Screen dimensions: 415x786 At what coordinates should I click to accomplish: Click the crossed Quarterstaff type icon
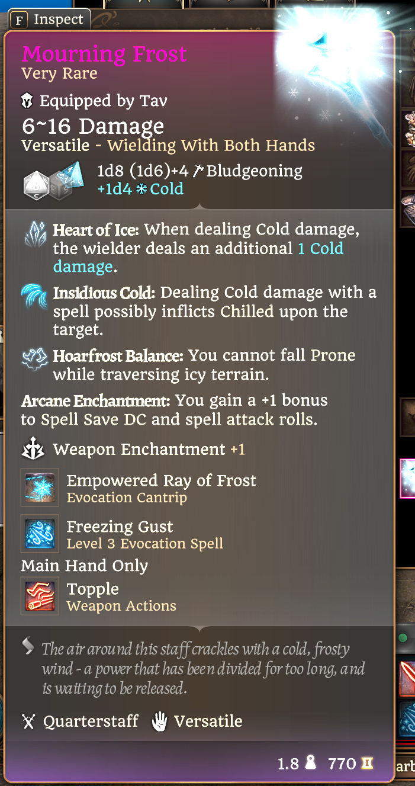point(28,721)
